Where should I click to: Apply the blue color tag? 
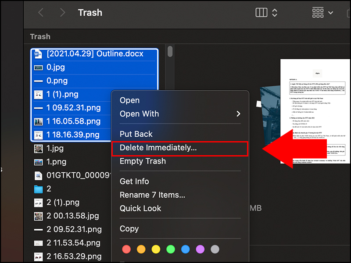185,249
